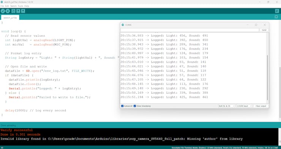
Task: Click the Arduino logo in COM6 title bar
Action: 123,25
